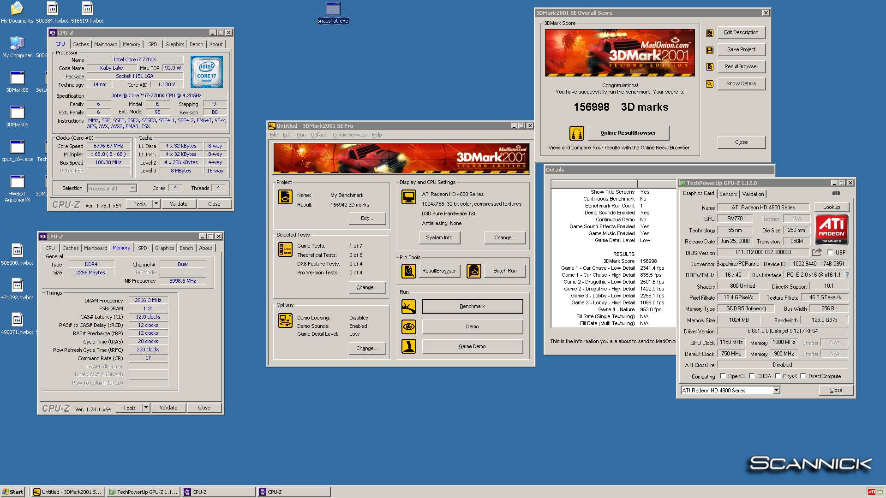Click the ResultBrowser icon in score window
This screenshot has width=886, height=498.
coord(710,67)
